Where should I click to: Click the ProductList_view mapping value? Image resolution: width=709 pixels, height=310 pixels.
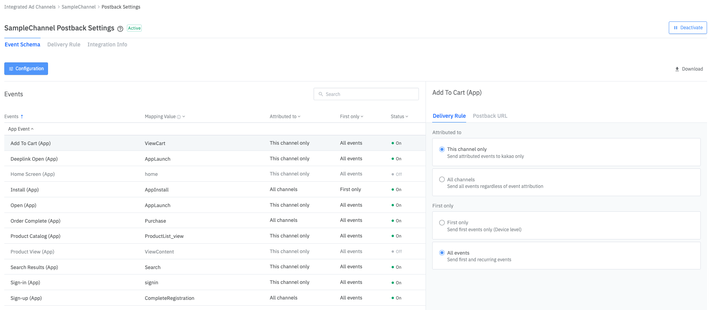[x=164, y=236]
